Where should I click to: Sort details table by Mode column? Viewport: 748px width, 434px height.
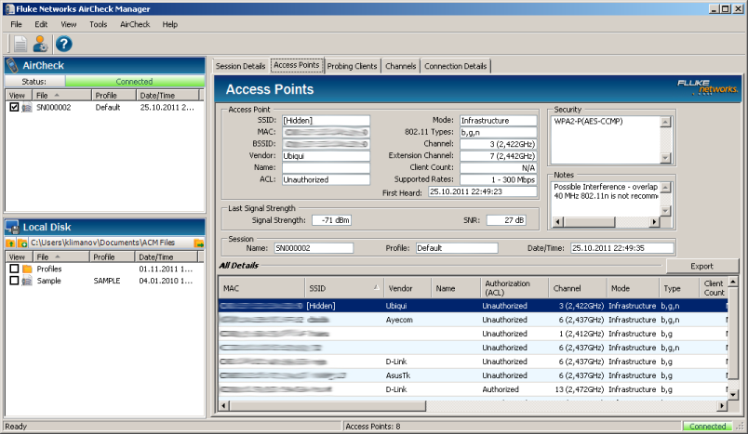click(632, 288)
